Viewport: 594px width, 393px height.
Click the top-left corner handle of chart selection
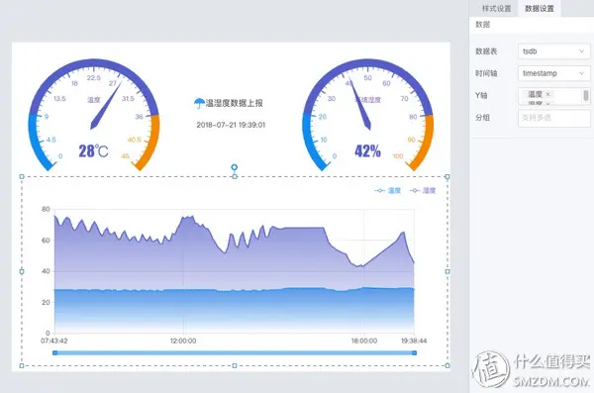coord(22,176)
